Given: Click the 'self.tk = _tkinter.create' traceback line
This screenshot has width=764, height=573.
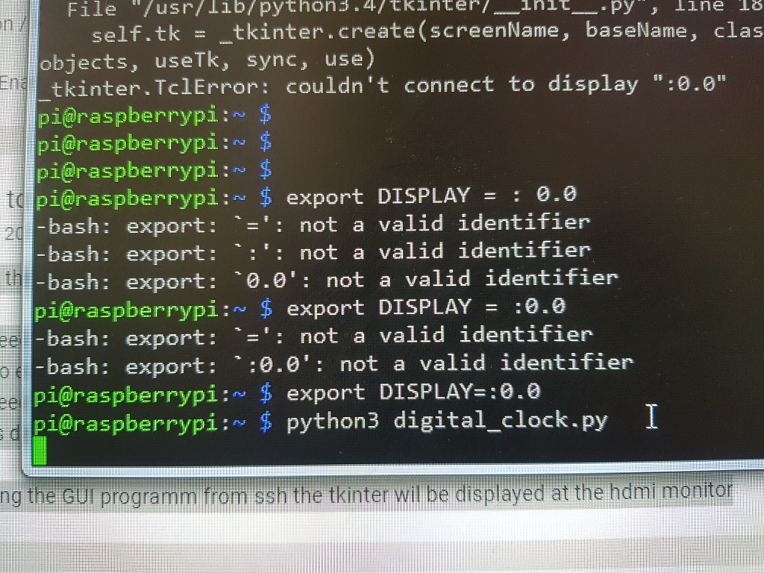Looking at the screenshot, I should coord(427,31).
